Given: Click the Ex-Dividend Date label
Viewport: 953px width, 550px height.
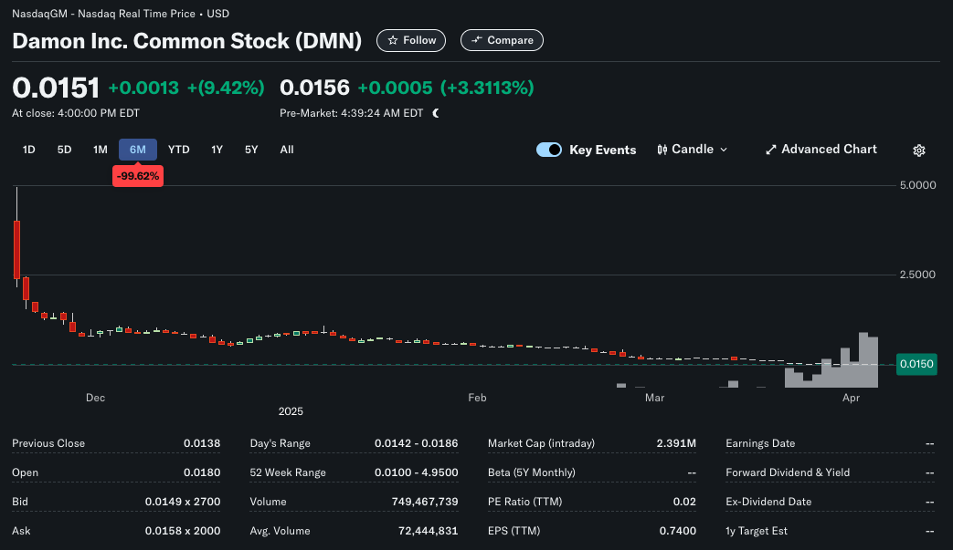Looking at the screenshot, I should [x=768, y=502].
